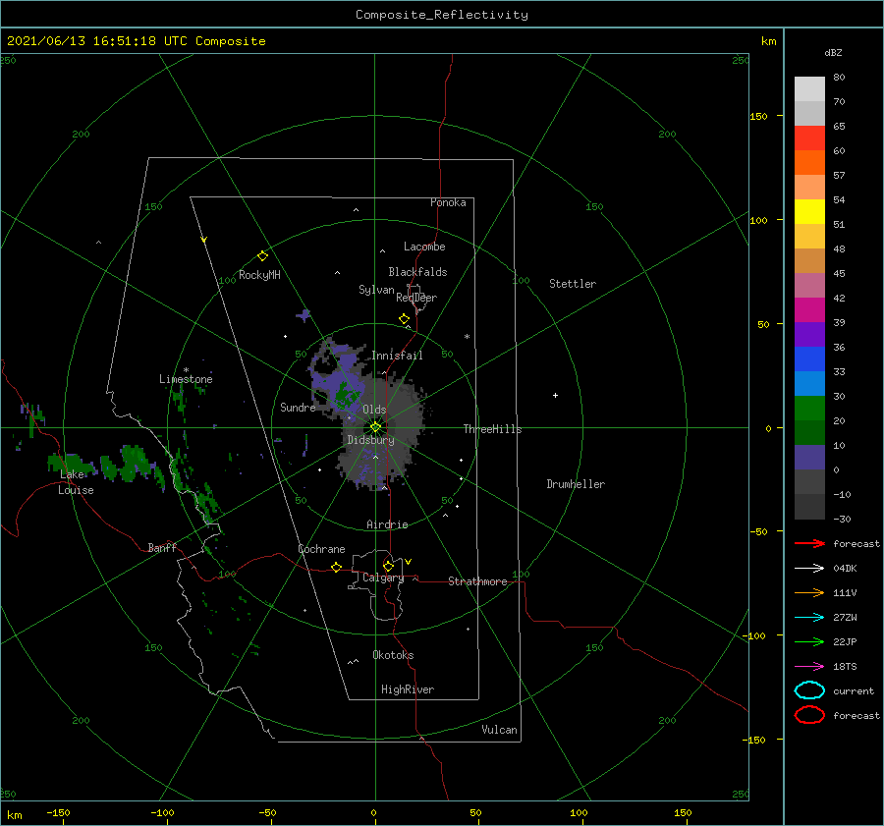The width and height of the screenshot is (884, 826).
Task: Click the Limestone label
Action: 186,379
